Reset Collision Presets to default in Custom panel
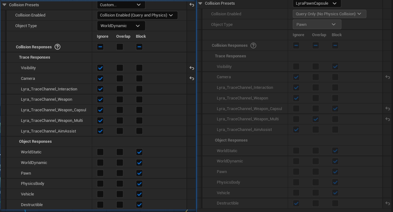 tap(192, 5)
